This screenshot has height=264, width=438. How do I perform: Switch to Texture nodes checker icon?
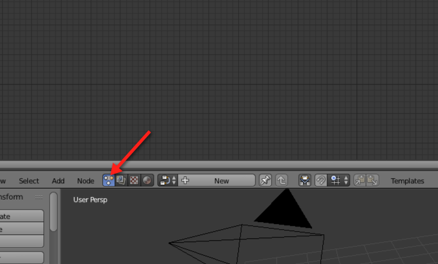click(x=134, y=180)
